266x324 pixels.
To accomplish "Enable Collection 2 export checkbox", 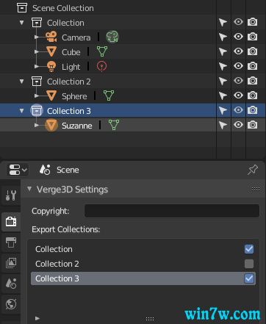I will click(249, 264).
